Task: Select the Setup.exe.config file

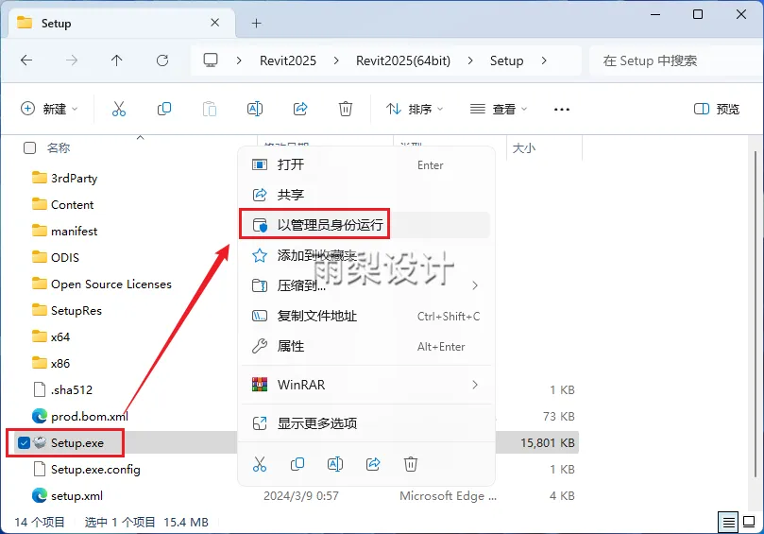Action: tap(86, 469)
